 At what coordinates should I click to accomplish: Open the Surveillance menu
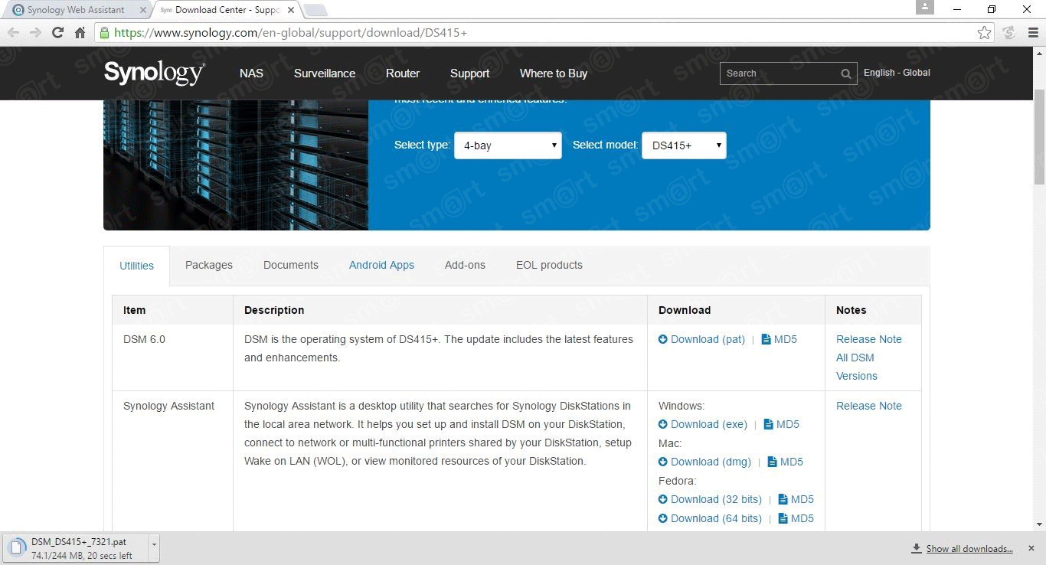point(325,73)
